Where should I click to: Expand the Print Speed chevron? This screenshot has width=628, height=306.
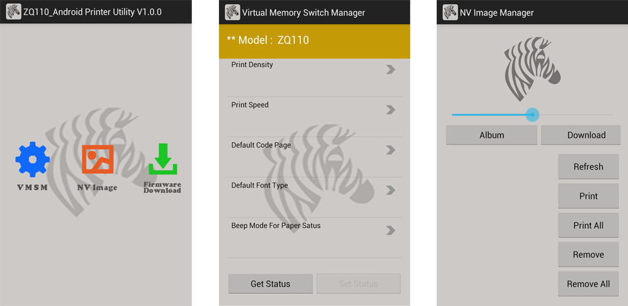point(391,110)
